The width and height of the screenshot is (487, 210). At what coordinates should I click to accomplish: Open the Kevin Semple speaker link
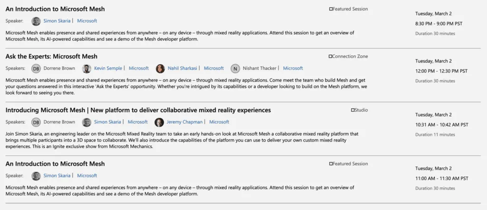pos(108,68)
